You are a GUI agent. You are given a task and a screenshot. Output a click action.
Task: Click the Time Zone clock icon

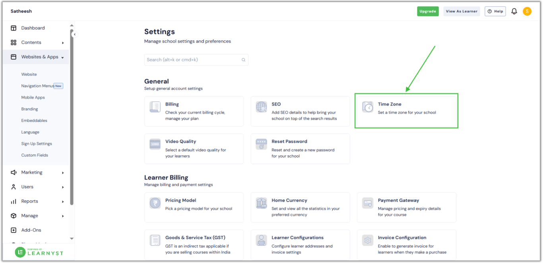pos(368,107)
